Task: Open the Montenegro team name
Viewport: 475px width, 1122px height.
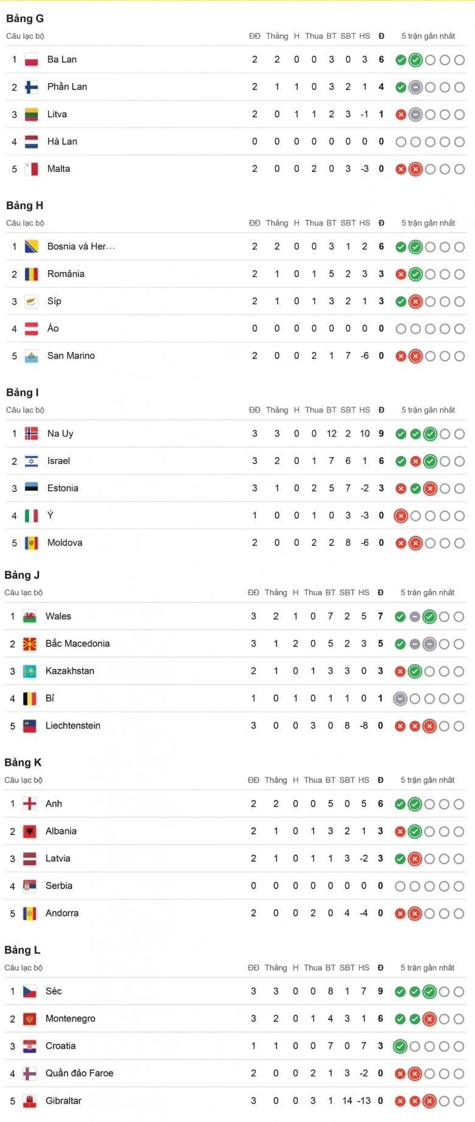Action: click(70, 1018)
